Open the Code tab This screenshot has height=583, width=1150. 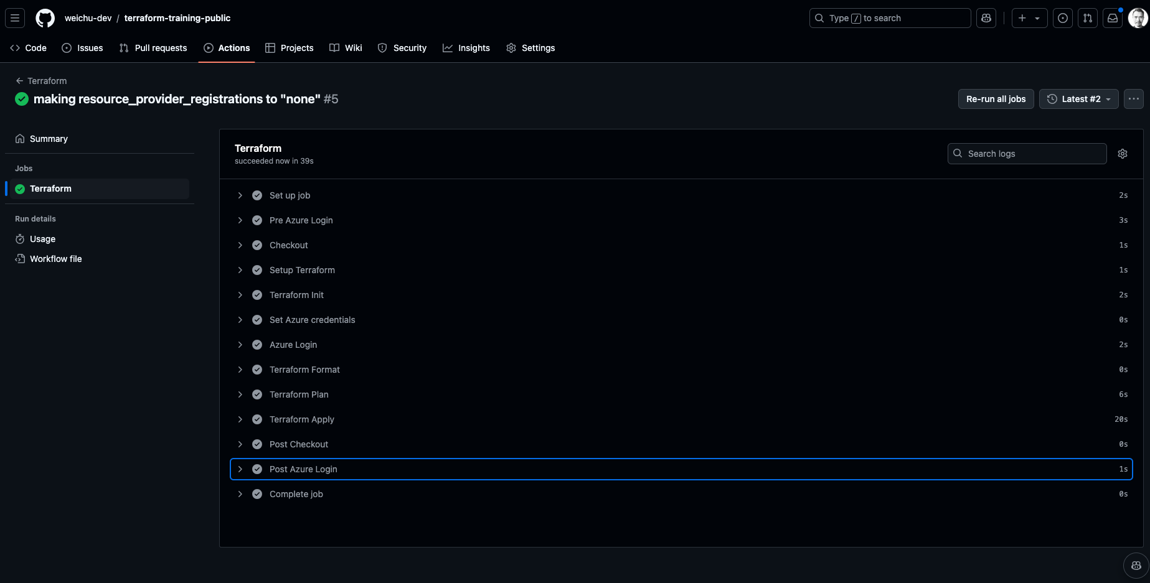(29, 48)
